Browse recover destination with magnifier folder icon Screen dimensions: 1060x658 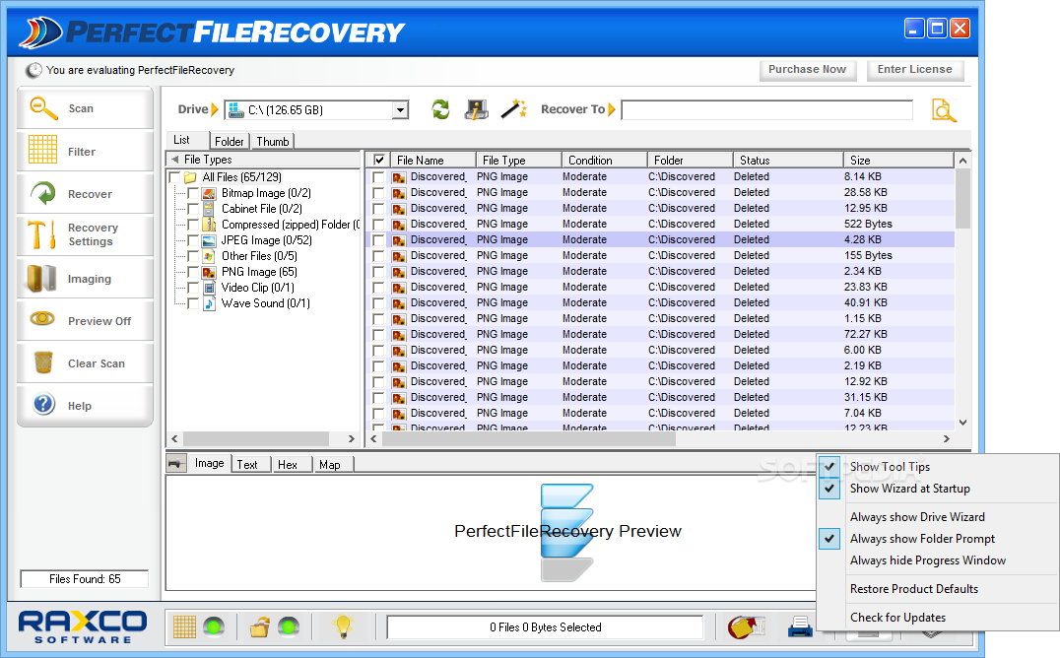point(944,110)
